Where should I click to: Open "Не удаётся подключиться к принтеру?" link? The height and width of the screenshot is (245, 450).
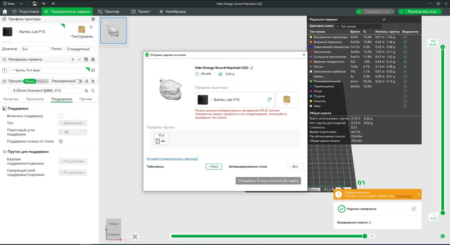[x=173, y=159]
